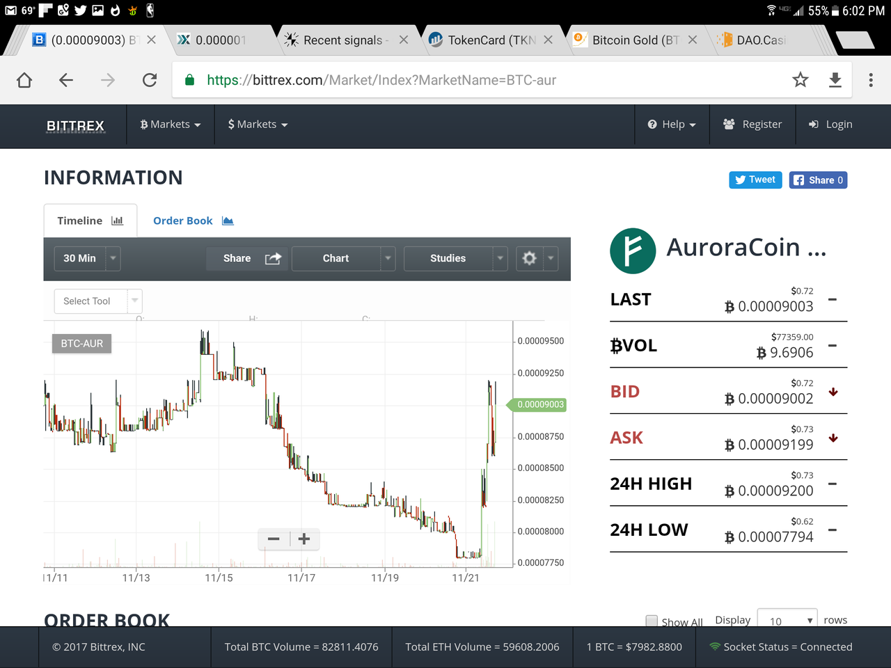891x668 pixels.
Task: Click the browser address bar URL
Action: coord(381,80)
